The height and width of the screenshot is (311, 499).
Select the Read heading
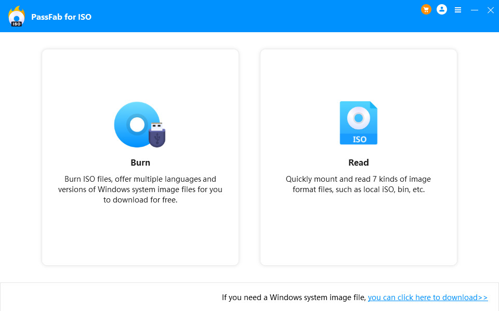pos(359,163)
